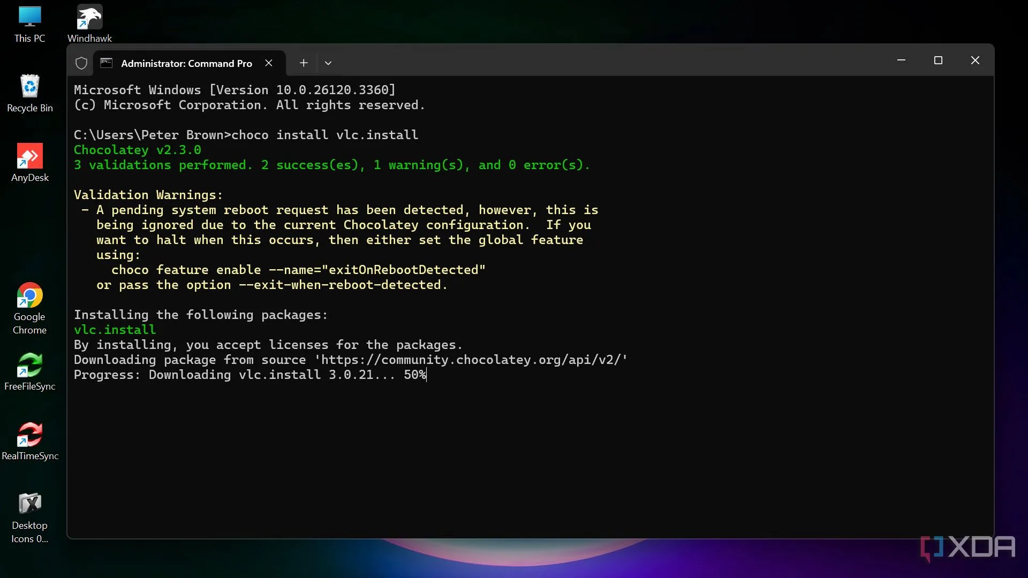The height and width of the screenshot is (578, 1028).
Task: Click the 'Installing the following packages:' line
Action: (x=201, y=315)
